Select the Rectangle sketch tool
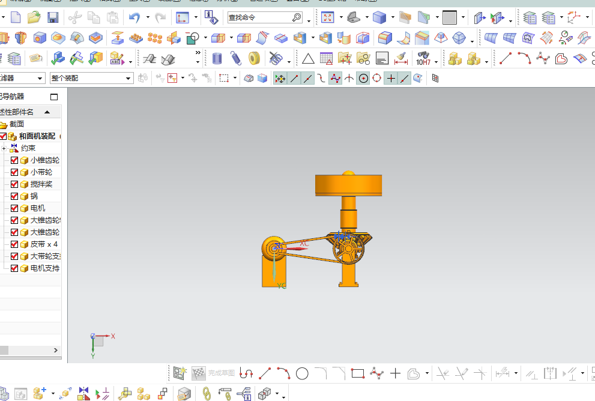The height and width of the screenshot is (401, 595). [358, 373]
